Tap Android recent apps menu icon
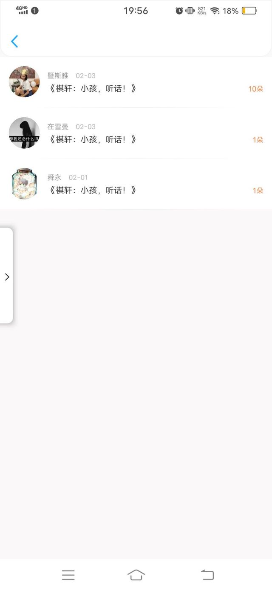Screen dimensions: 272x591 pyautogui.click(x=68, y=575)
